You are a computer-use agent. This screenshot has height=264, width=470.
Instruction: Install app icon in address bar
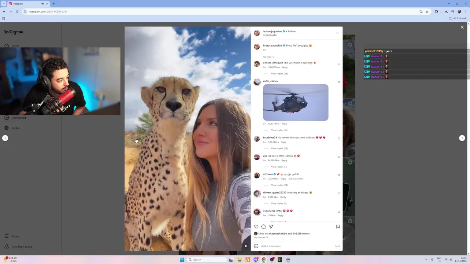(x=421, y=11)
